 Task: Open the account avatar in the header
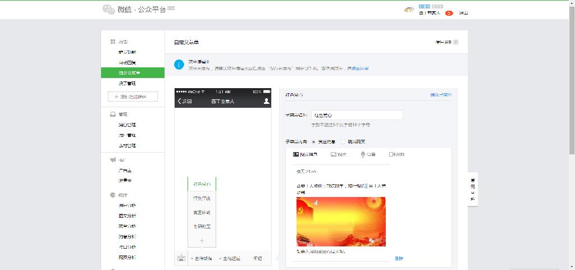pos(409,11)
